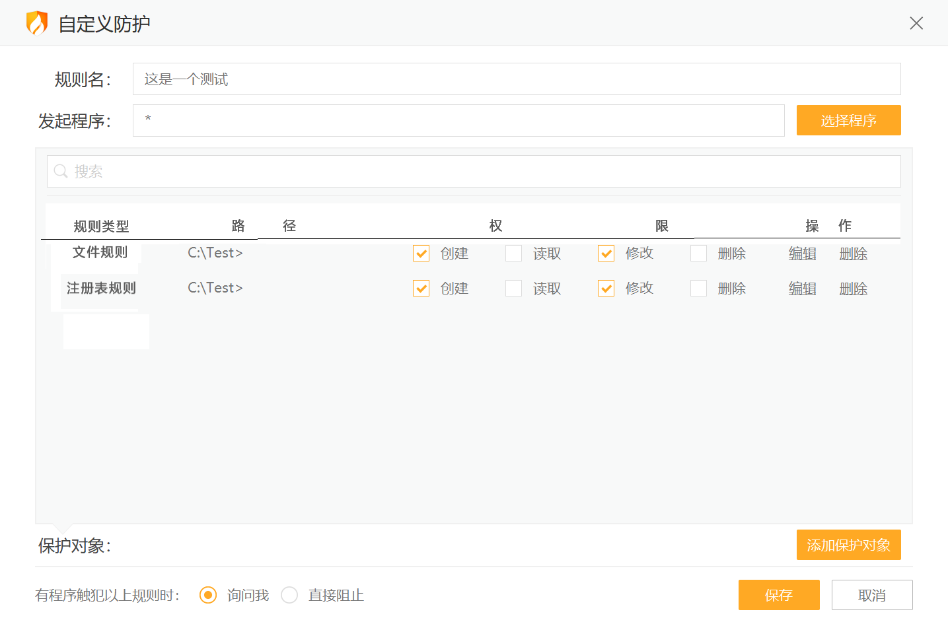The height and width of the screenshot is (624, 948).
Task: Enable 删除 permission for 注册表规则 row
Action: pos(698,288)
